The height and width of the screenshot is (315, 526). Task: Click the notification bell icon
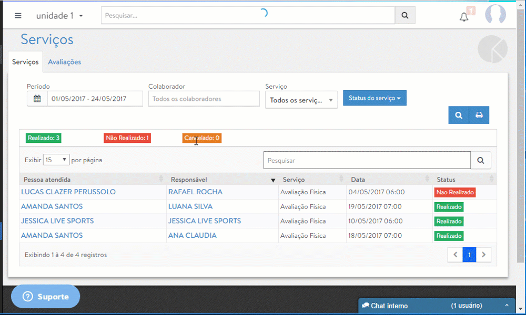click(464, 17)
